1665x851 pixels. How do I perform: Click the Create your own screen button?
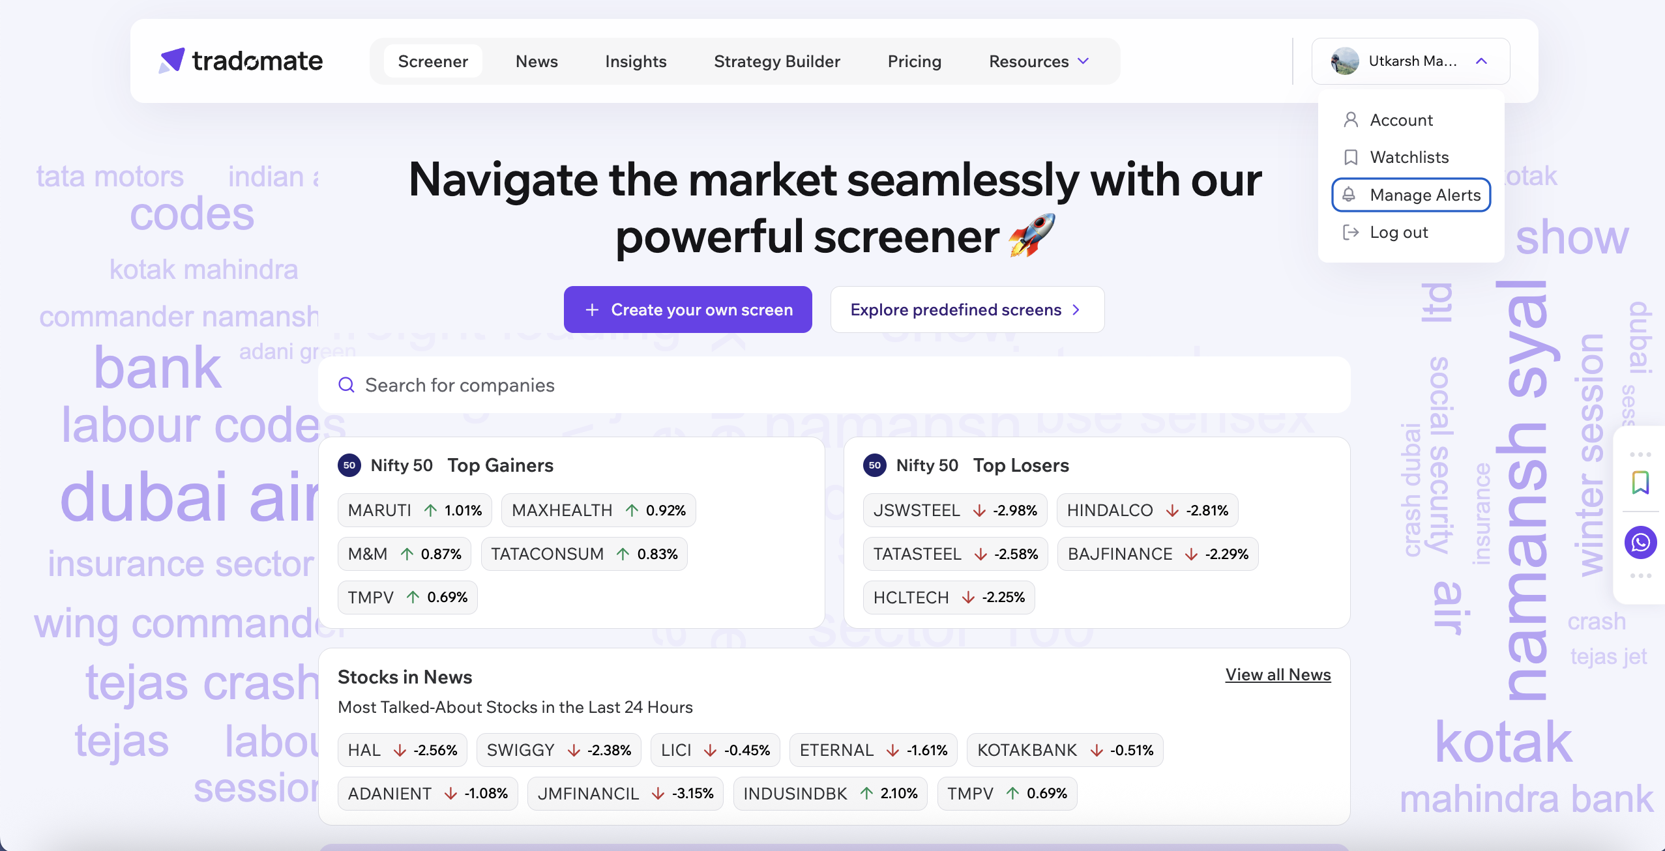click(687, 310)
